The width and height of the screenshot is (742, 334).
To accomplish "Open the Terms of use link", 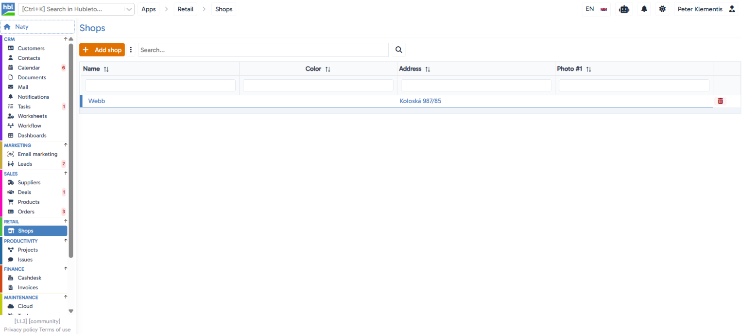I will (55, 330).
